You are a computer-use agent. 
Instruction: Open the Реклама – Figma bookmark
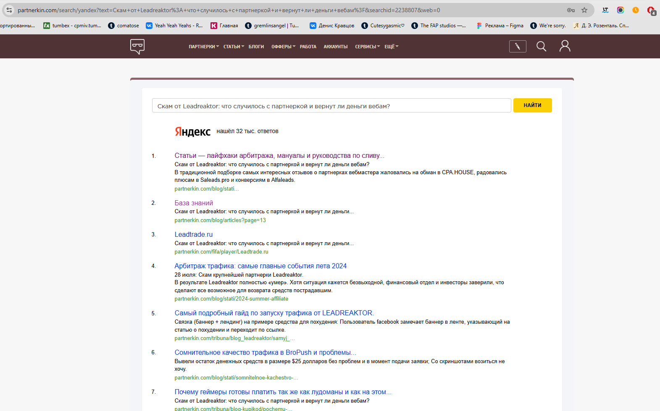pyautogui.click(x=500, y=26)
